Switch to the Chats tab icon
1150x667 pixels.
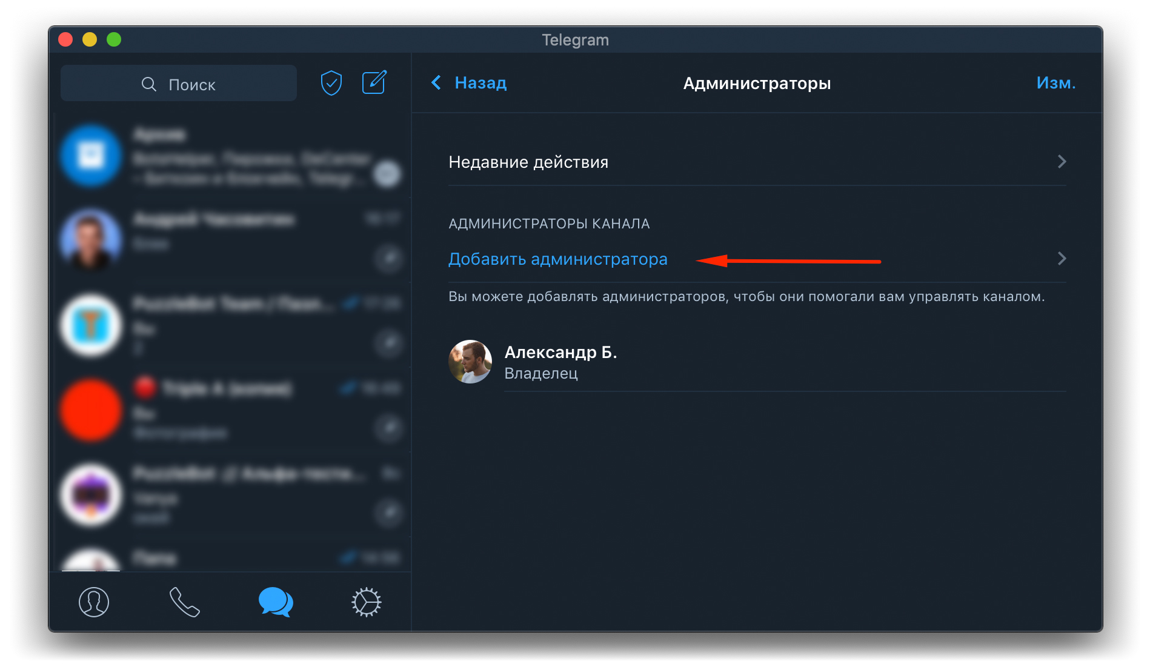coord(276,602)
